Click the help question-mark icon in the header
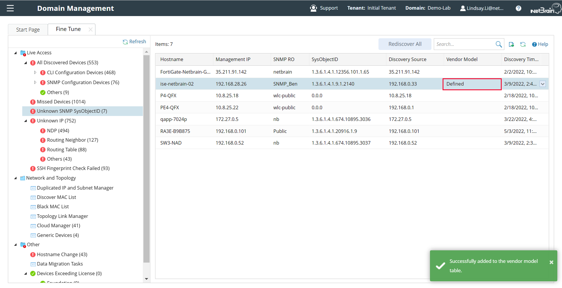562x288 pixels. 518,8
